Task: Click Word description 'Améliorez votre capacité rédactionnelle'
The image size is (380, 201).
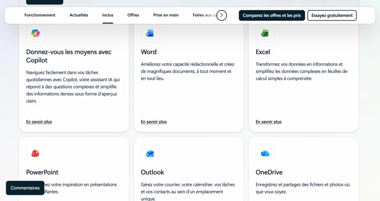Action: tap(188, 72)
